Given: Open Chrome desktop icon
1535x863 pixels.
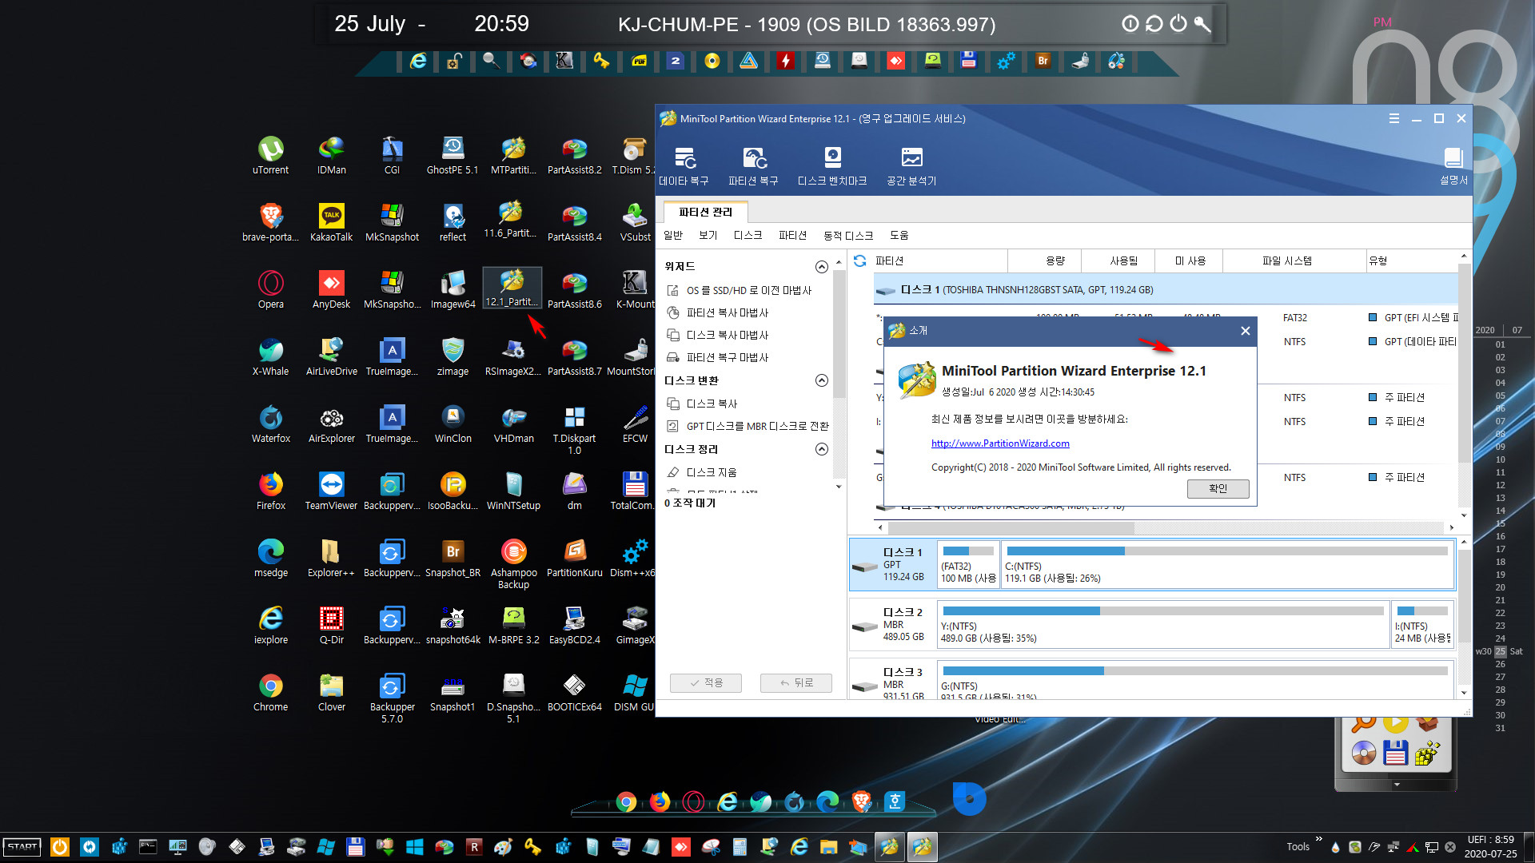Looking at the screenshot, I should click(271, 693).
